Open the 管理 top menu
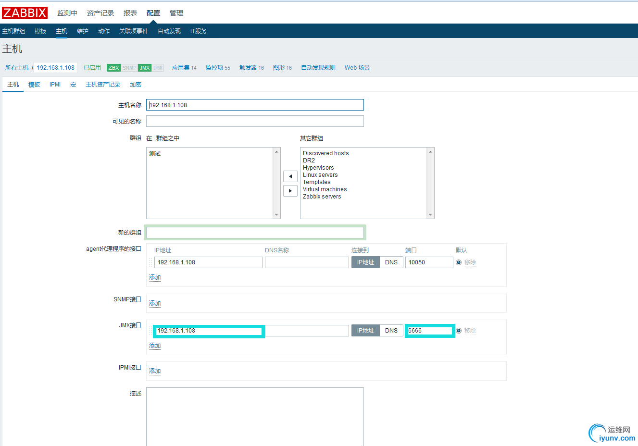Image resolution: width=638 pixels, height=446 pixels. 176,13
